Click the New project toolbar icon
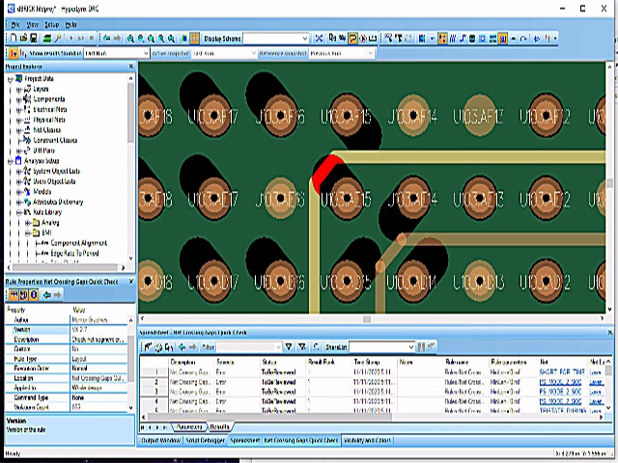The height and width of the screenshot is (463, 618). pyautogui.click(x=14, y=39)
